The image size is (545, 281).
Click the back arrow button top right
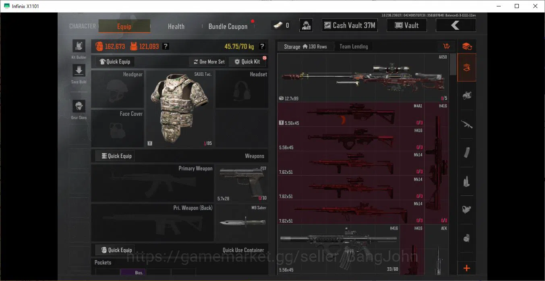[x=456, y=25]
